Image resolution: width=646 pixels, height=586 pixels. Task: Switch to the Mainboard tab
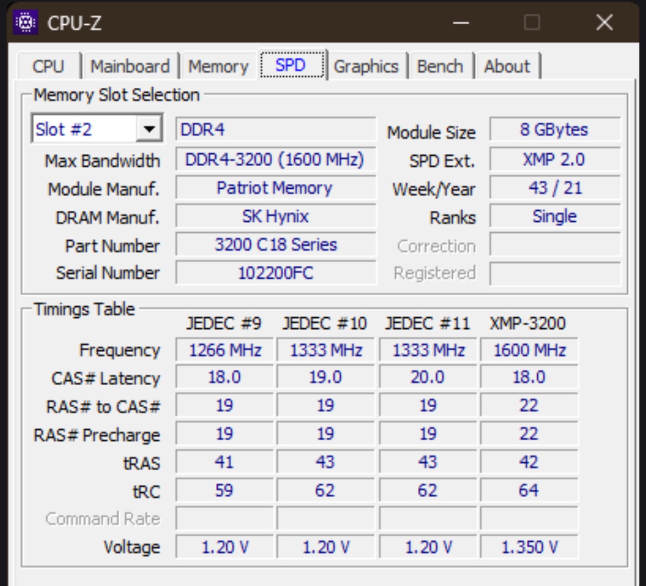pos(130,66)
